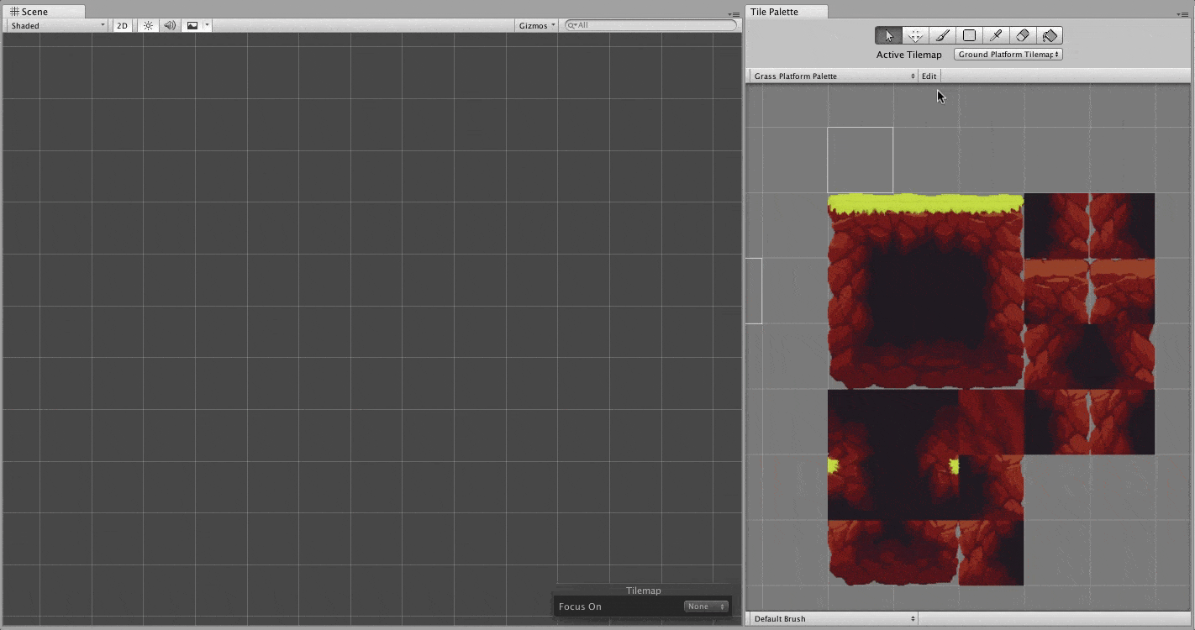Pick the Box Fill rectangle tool
This screenshot has width=1195, height=630.
tap(969, 35)
